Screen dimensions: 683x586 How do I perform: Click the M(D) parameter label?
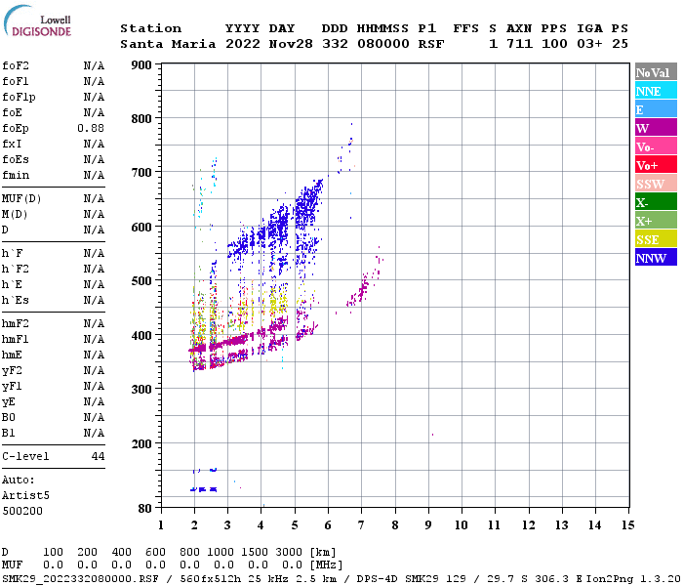click(x=15, y=215)
